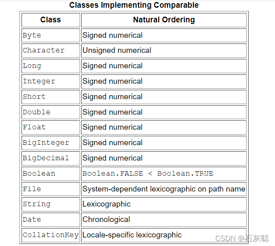
Task: Click the Natural Ordering column header
Action: [164, 20]
